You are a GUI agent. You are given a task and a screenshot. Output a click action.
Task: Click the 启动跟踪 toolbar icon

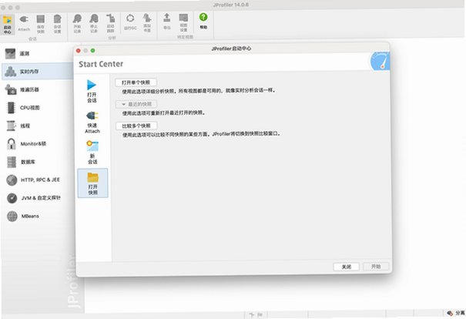(111, 23)
